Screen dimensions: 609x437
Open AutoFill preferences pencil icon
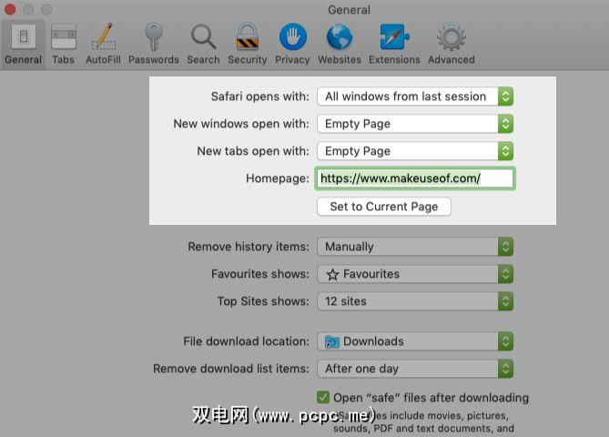click(x=103, y=36)
